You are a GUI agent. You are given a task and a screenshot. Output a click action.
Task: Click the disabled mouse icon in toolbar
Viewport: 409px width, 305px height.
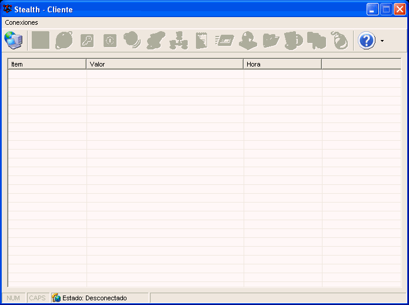(x=339, y=41)
